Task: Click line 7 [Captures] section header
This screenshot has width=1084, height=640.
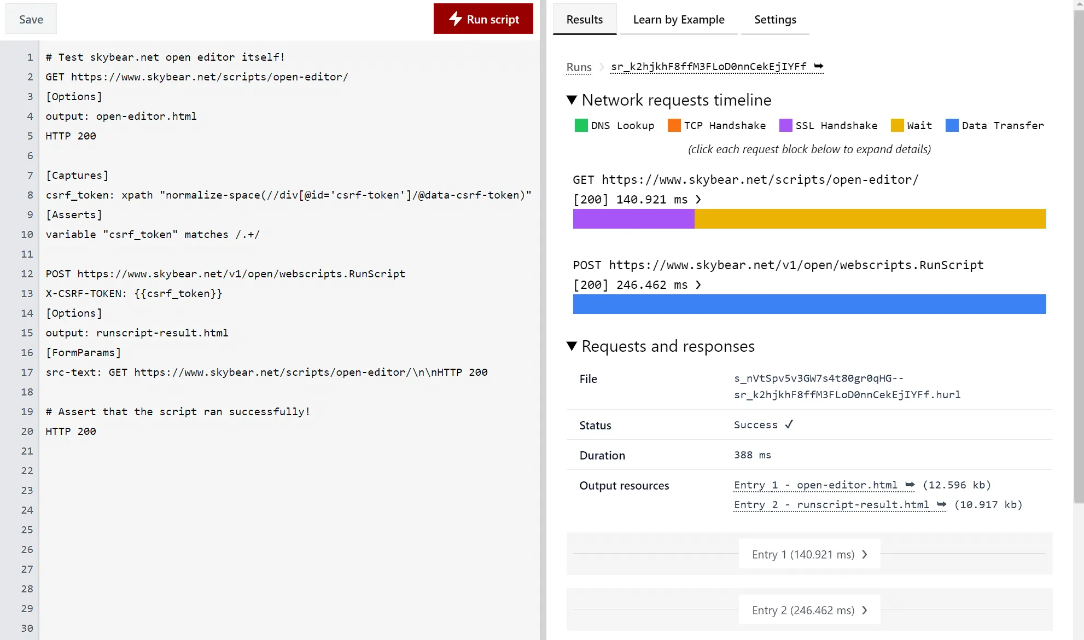Action: pos(77,176)
